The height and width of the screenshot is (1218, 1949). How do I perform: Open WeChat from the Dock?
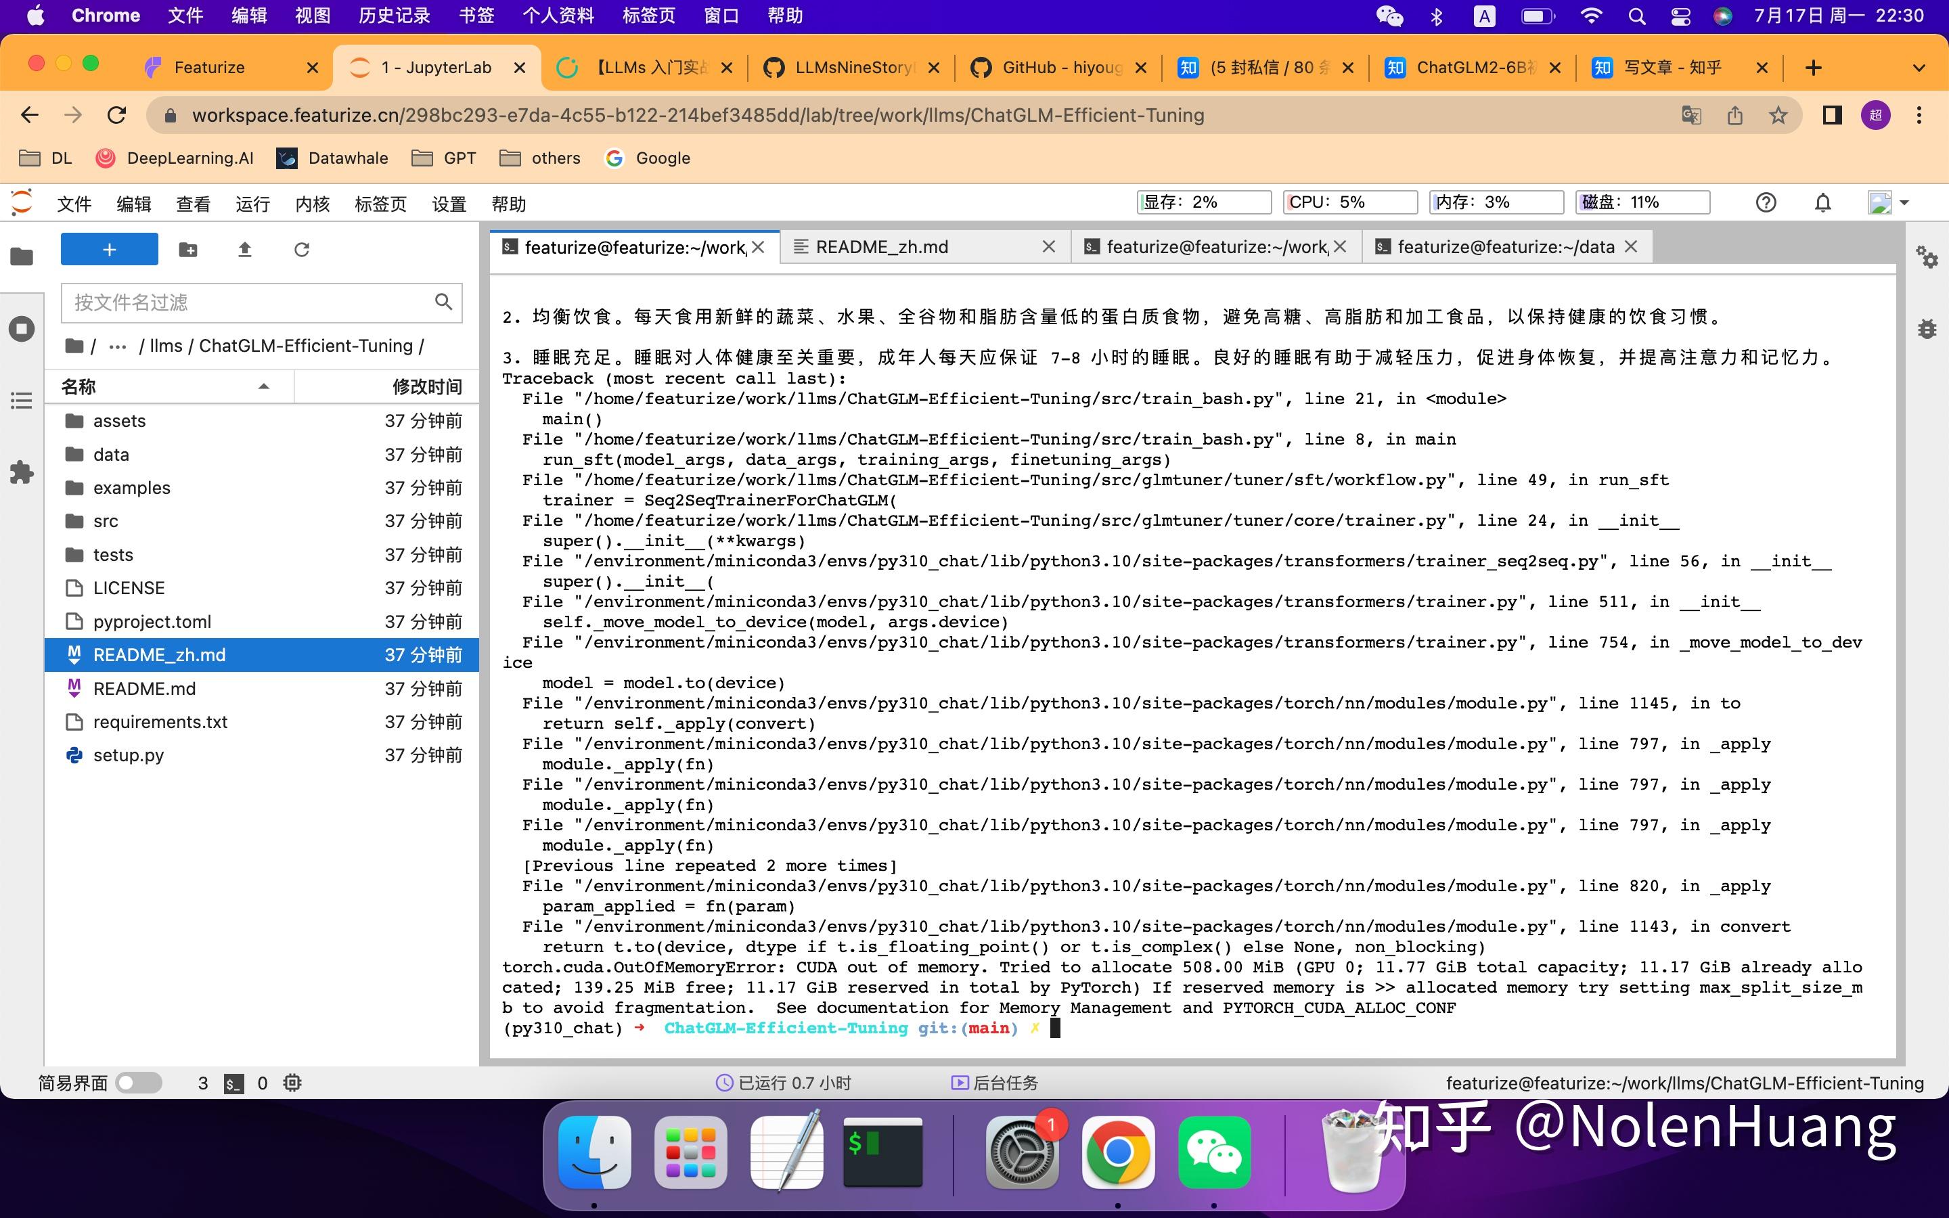coord(1213,1153)
